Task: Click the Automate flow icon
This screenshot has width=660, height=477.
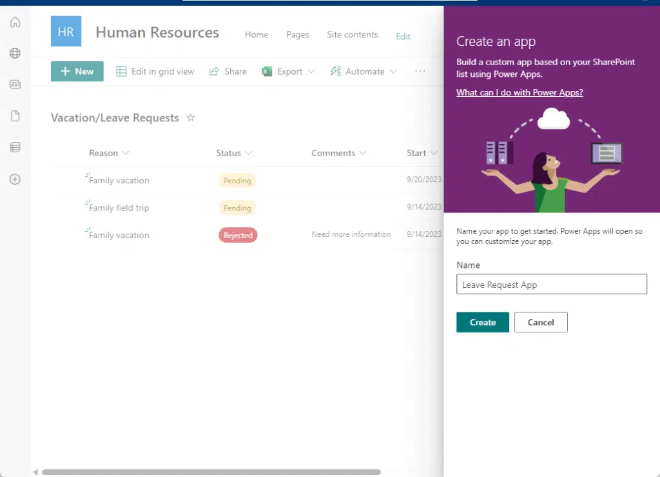Action: (x=335, y=71)
